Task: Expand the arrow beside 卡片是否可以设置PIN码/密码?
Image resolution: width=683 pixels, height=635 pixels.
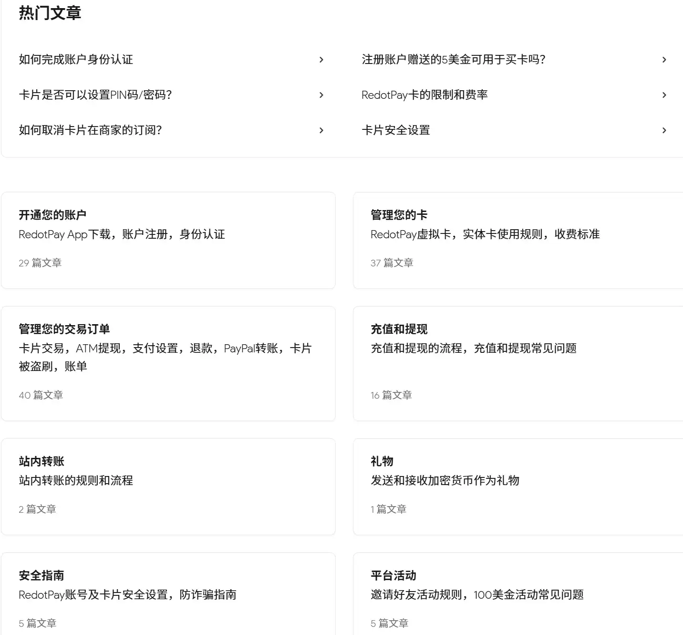Action: click(x=321, y=95)
